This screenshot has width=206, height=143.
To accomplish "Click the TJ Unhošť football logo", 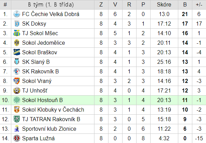I will [x=17, y=90].
